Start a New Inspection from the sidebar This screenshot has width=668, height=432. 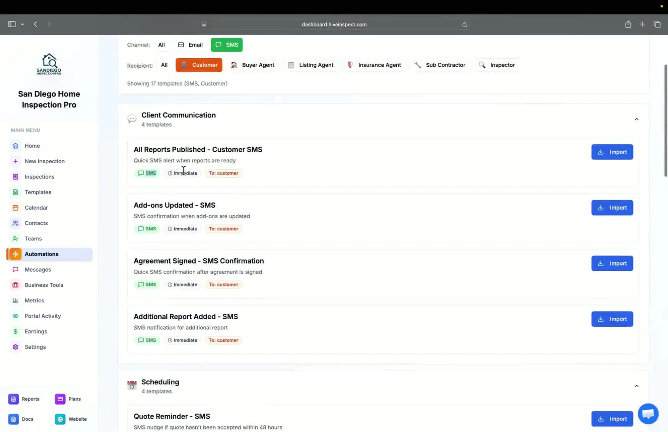44,161
